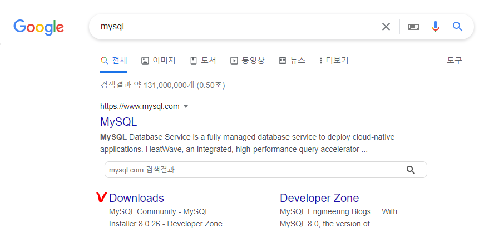Viewport: 499px width, 247px height.
Task: Open the Downloads sitelink
Action: [x=136, y=198]
